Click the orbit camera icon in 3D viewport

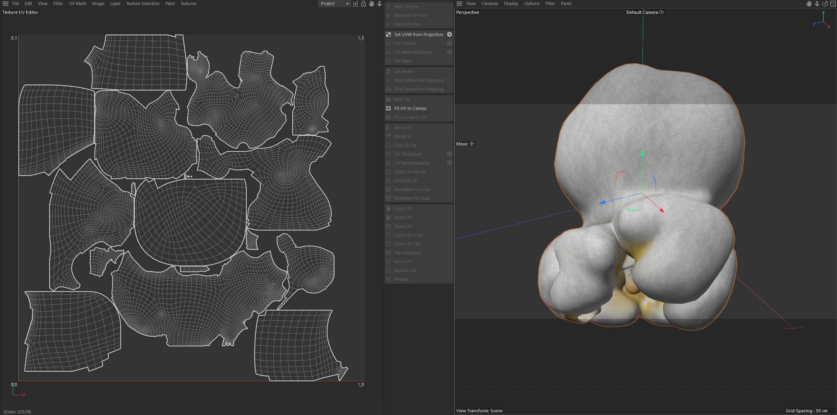825,3
